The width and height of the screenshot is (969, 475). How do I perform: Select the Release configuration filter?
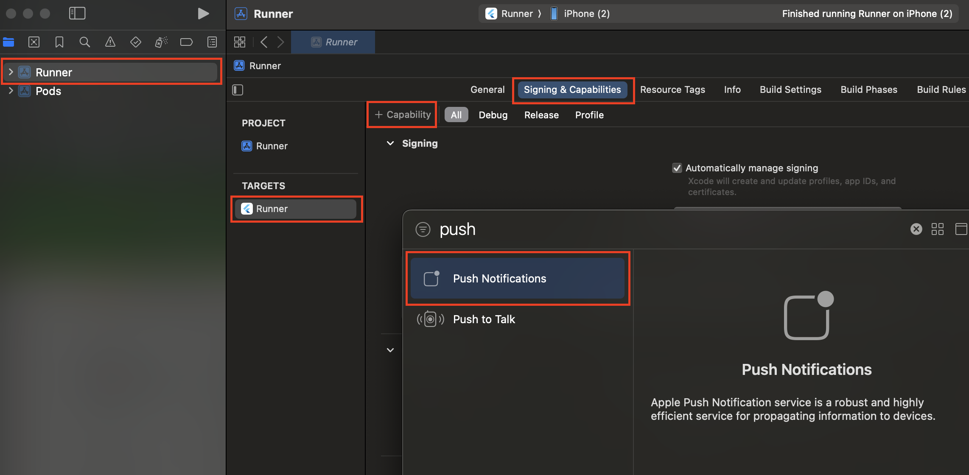coord(541,115)
